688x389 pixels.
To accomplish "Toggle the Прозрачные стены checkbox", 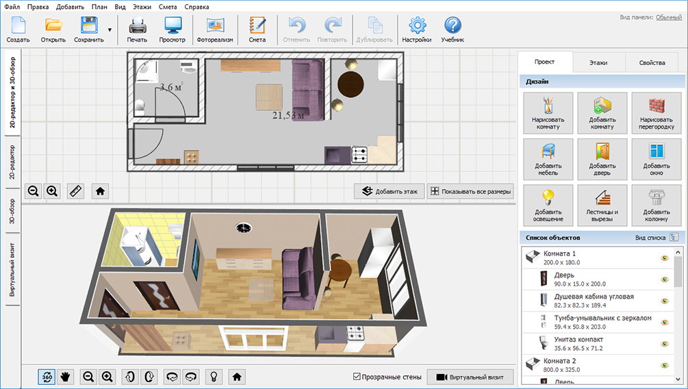I will pyautogui.click(x=357, y=377).
